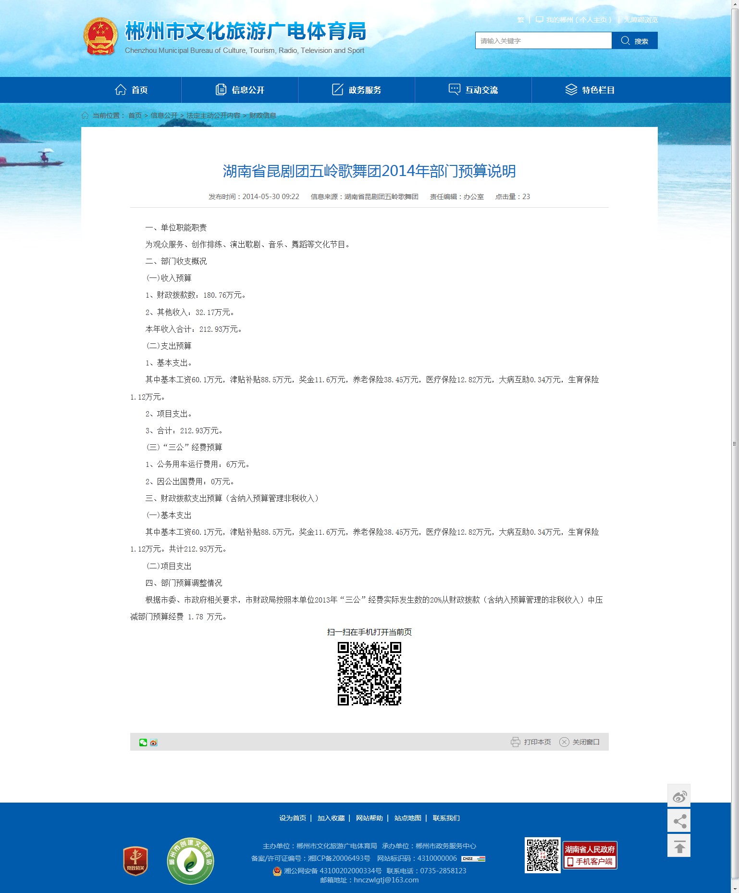The width and height of the screenshot is (739, 893).
Task: Click 湖南省人民政府 手机客户端 banner
Action: click(590, 855)
